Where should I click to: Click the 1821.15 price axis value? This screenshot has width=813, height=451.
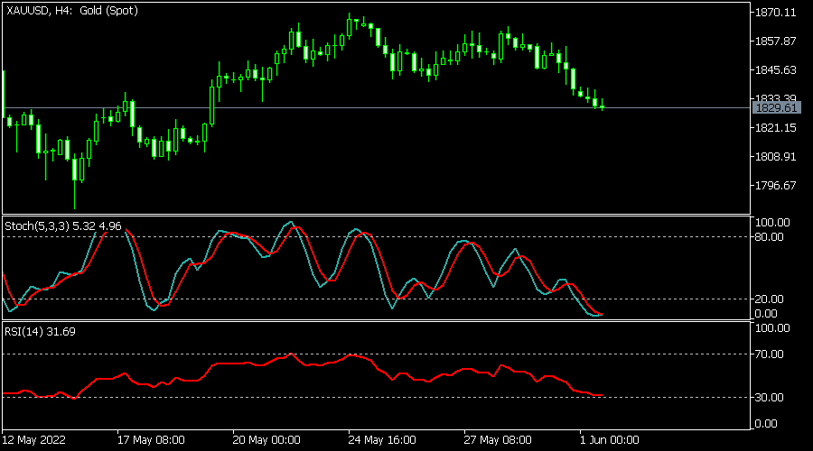pos(775,127)
